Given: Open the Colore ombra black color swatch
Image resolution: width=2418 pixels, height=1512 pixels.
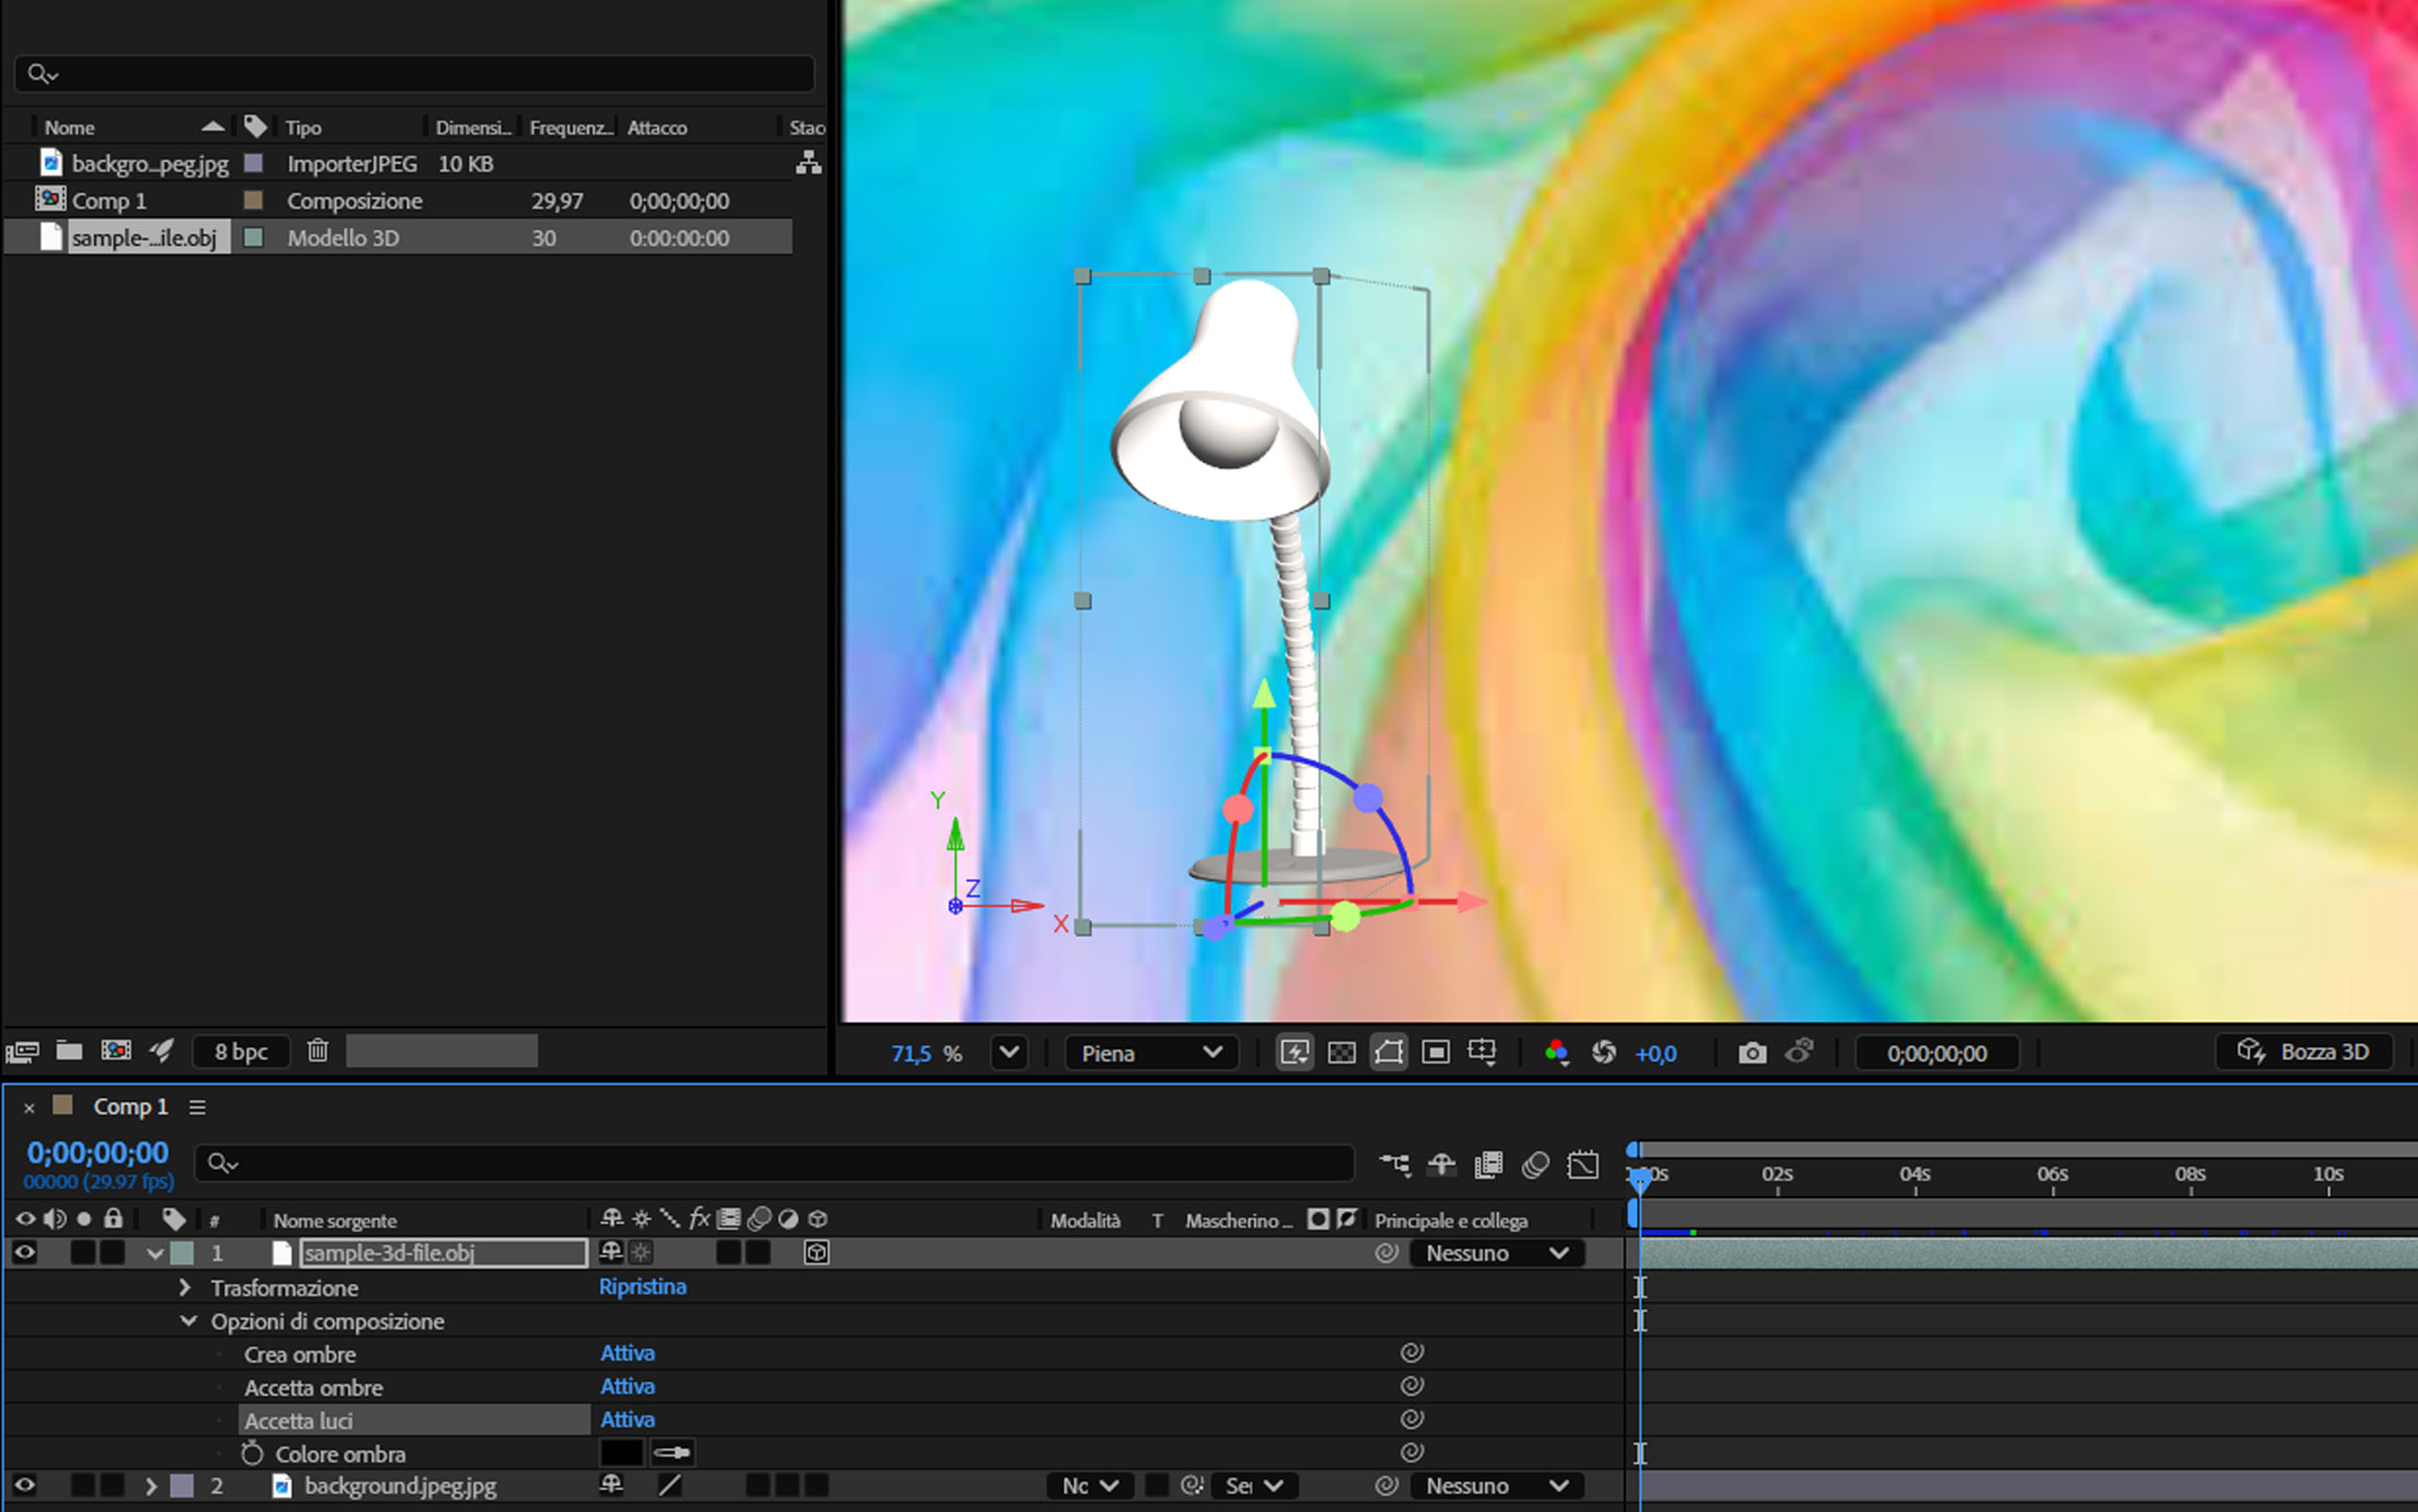Looking at the screenshot, I should [x=621, y=1452].
